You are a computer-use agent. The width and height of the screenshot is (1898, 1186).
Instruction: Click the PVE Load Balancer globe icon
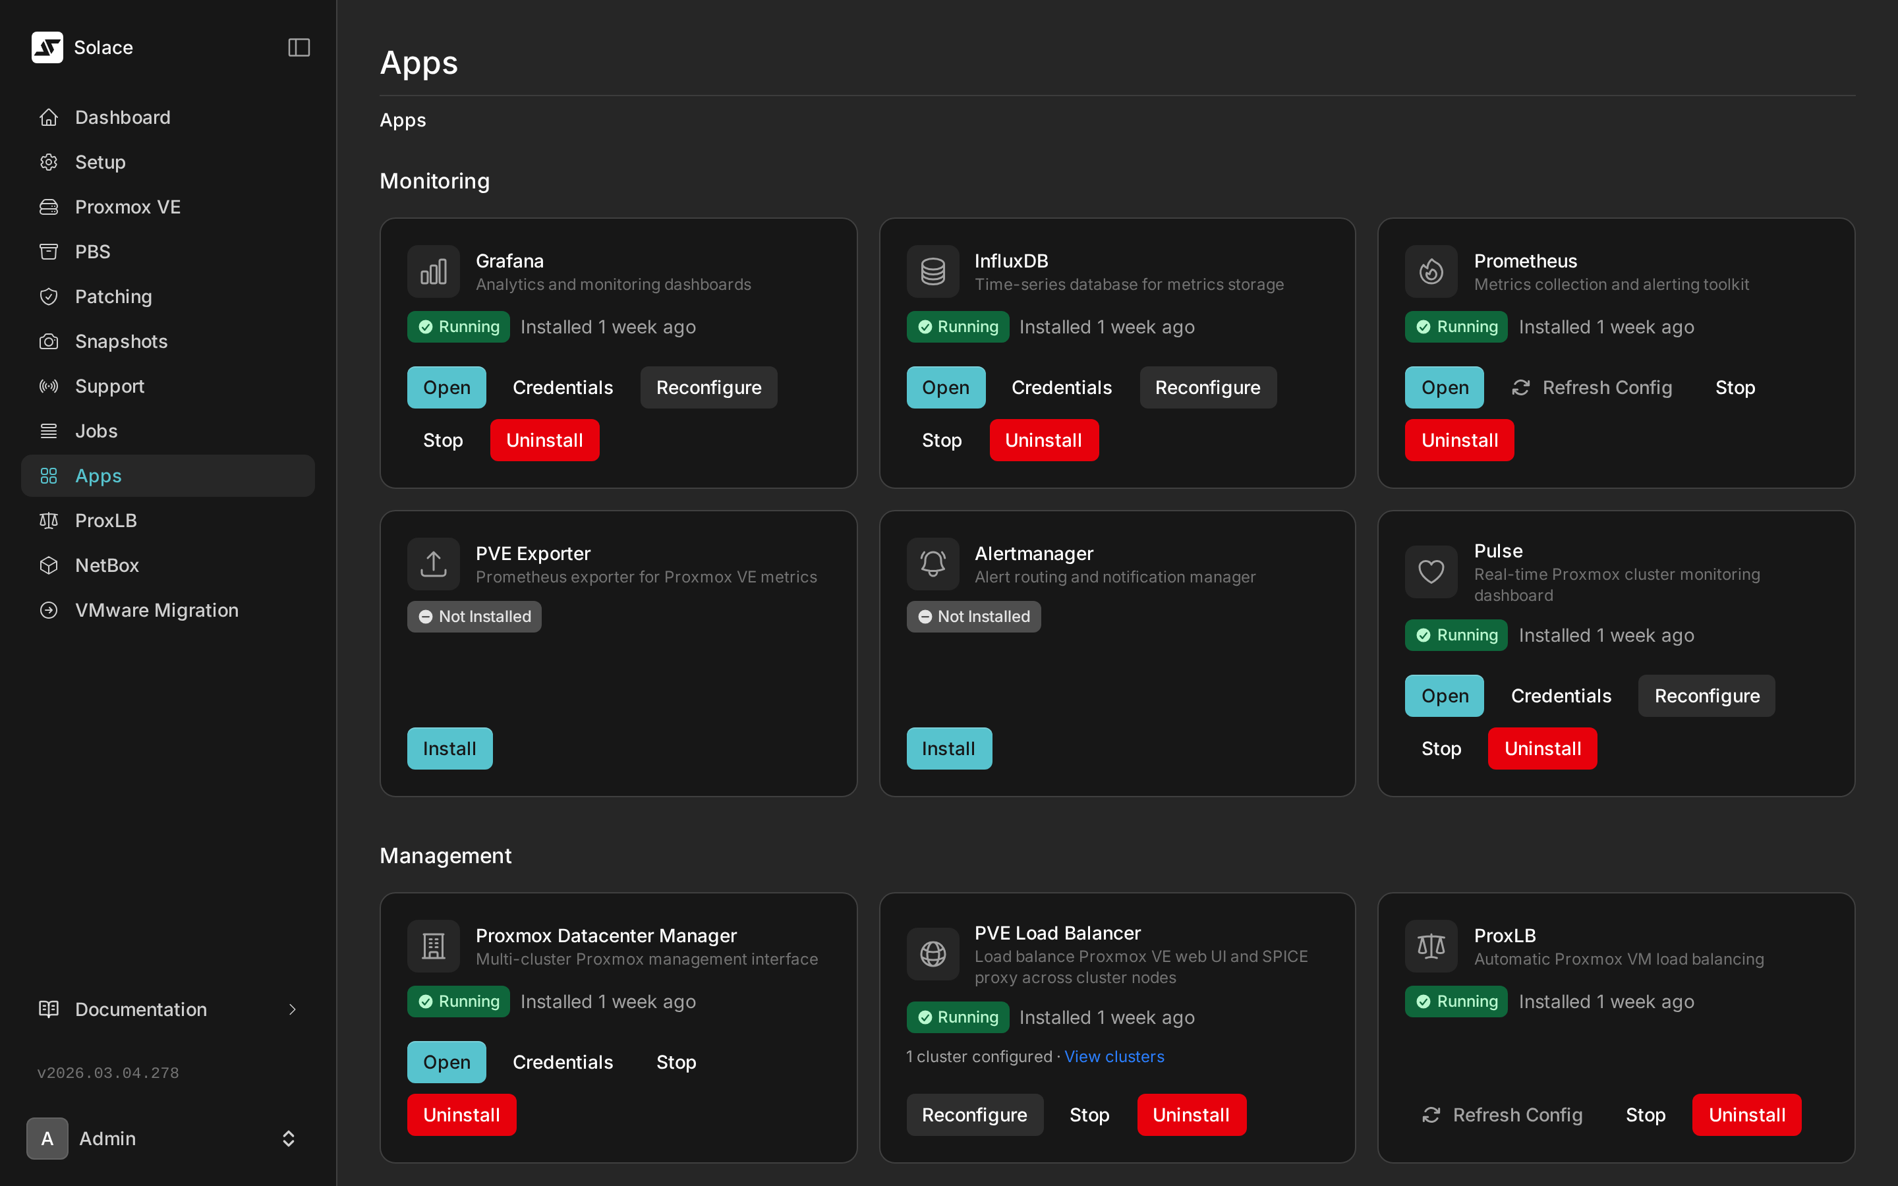click(932, 954)
